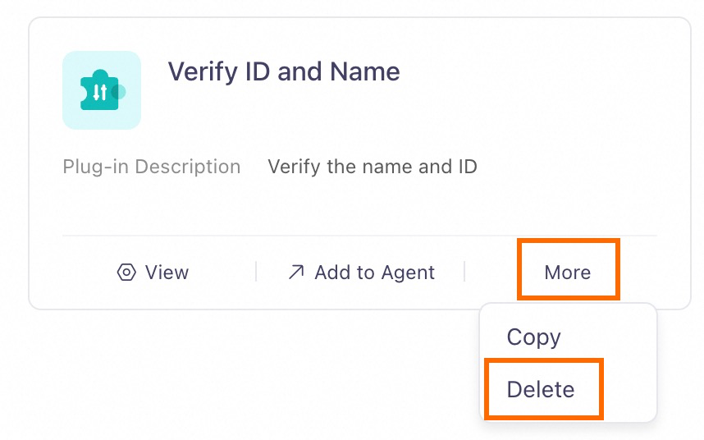Click the Verify ID and Name title
Screen dimensions: 704x440
coord(284,72)
